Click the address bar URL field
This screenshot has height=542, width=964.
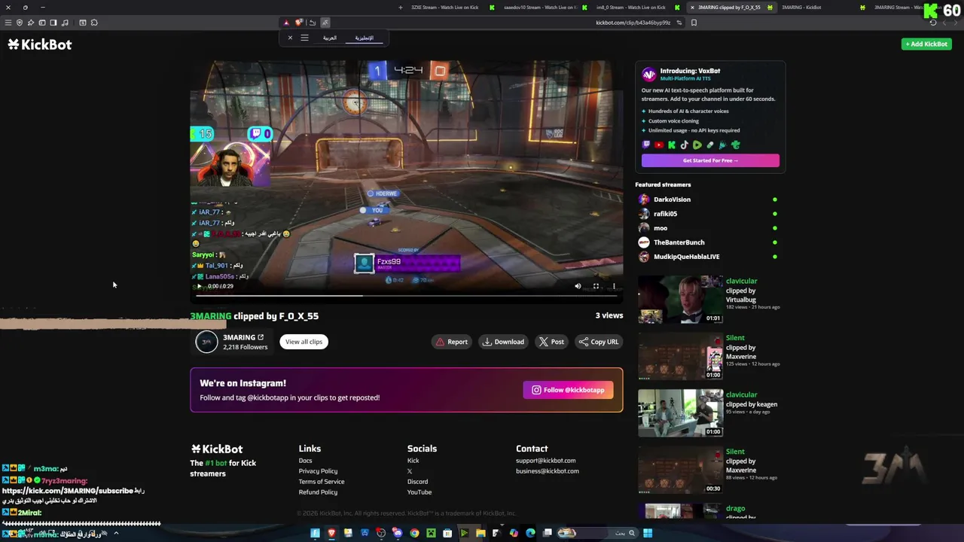click(x=633, y=23)
